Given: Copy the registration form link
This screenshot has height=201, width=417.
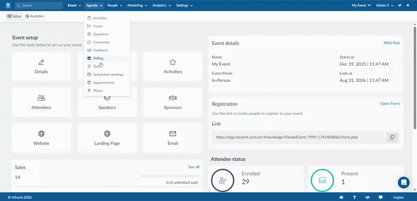Looking at the screenshot, I should (392, 137).
